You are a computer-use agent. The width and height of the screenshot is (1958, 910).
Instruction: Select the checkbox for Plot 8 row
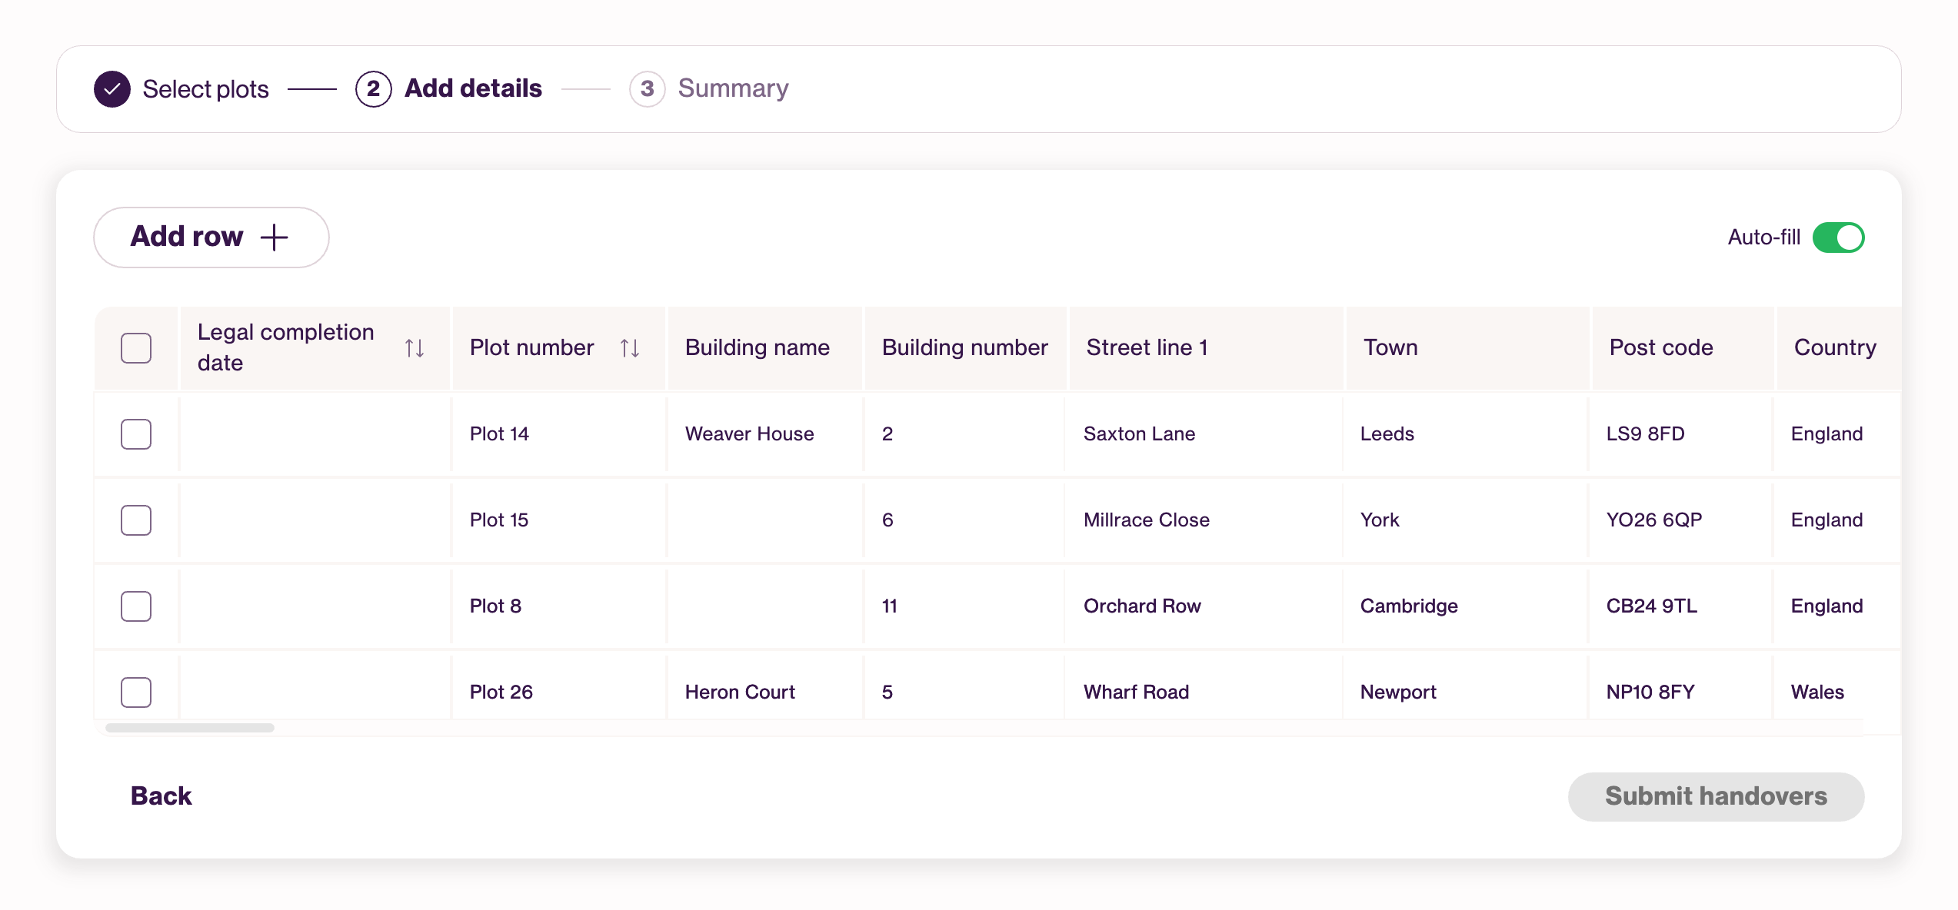pos(136,606)
